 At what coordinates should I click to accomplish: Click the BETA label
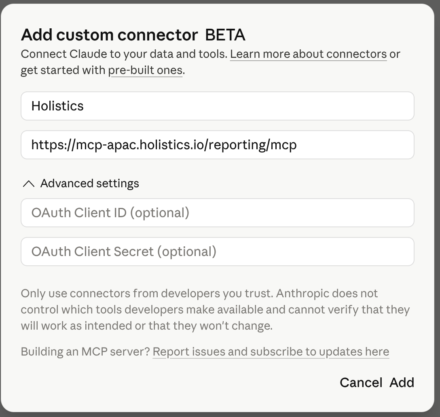[225, 35]
